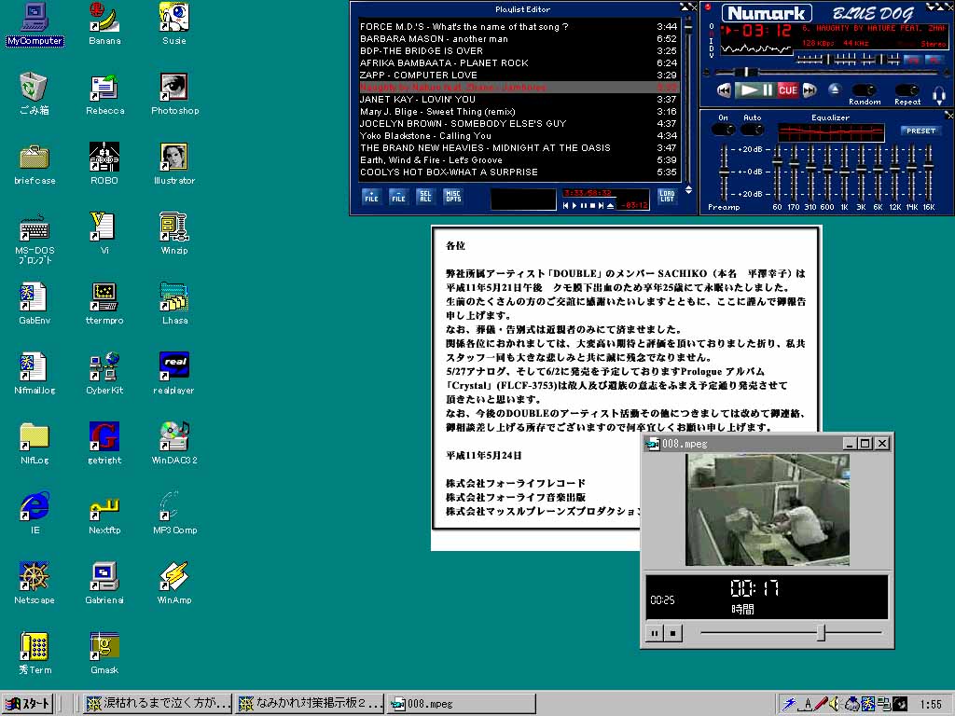
Task: Toggle the Winamp Random switch
Action: pos(864,90)
